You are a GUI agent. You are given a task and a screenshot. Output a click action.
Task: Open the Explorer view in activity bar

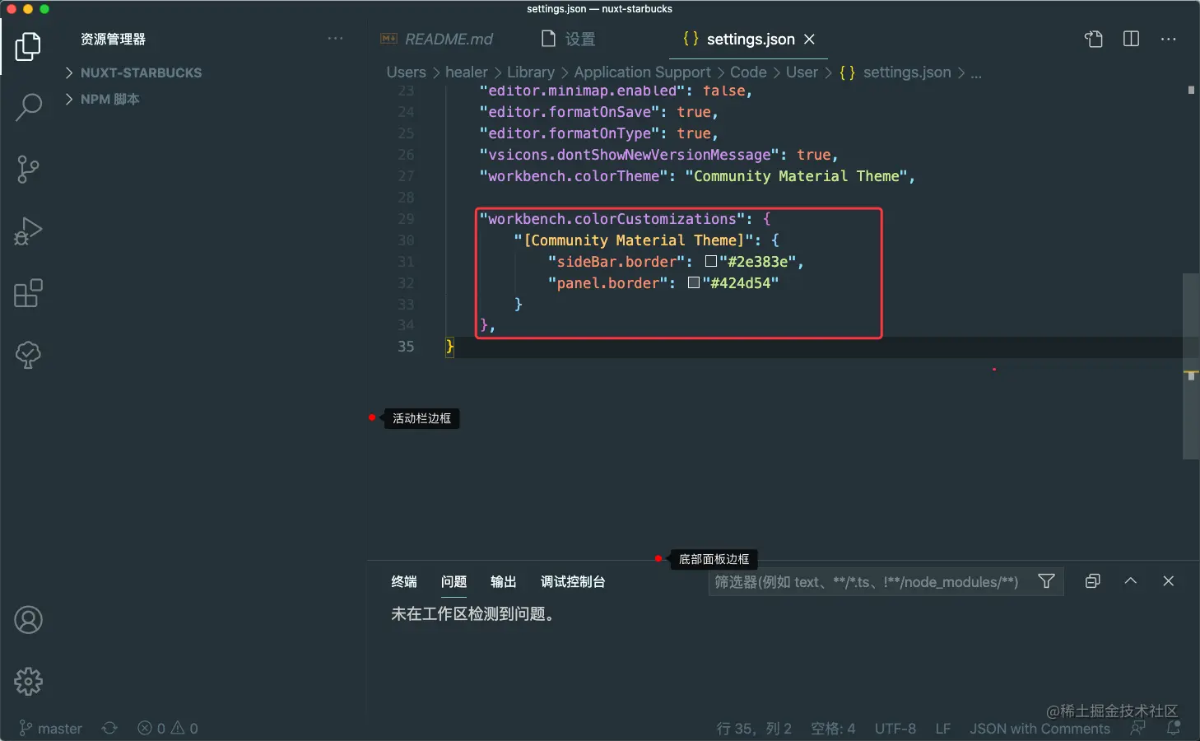point(28,46)
